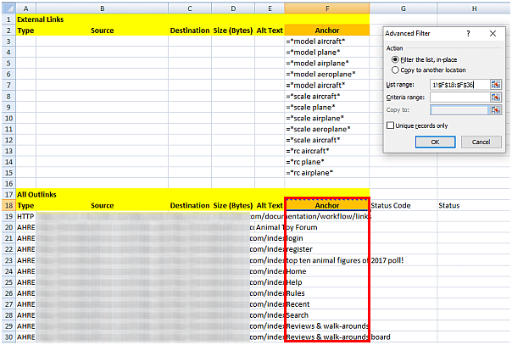Click the List range collapse-dialog icon

click(496, 85)
